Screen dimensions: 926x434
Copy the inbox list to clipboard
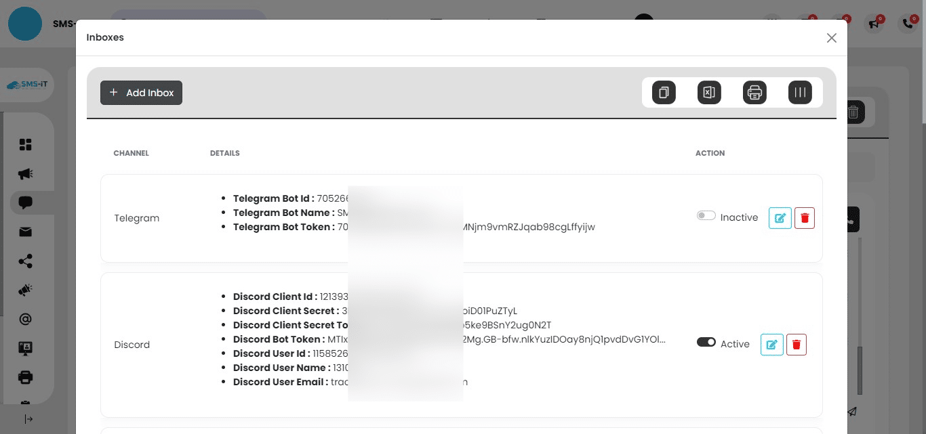click(663, 92)
